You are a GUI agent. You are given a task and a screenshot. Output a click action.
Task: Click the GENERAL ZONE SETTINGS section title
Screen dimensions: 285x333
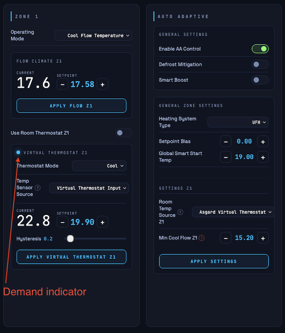pos(191,106)
